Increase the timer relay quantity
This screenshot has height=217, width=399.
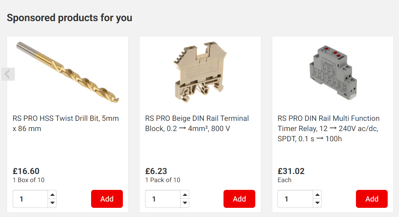(x=317, y=194)
